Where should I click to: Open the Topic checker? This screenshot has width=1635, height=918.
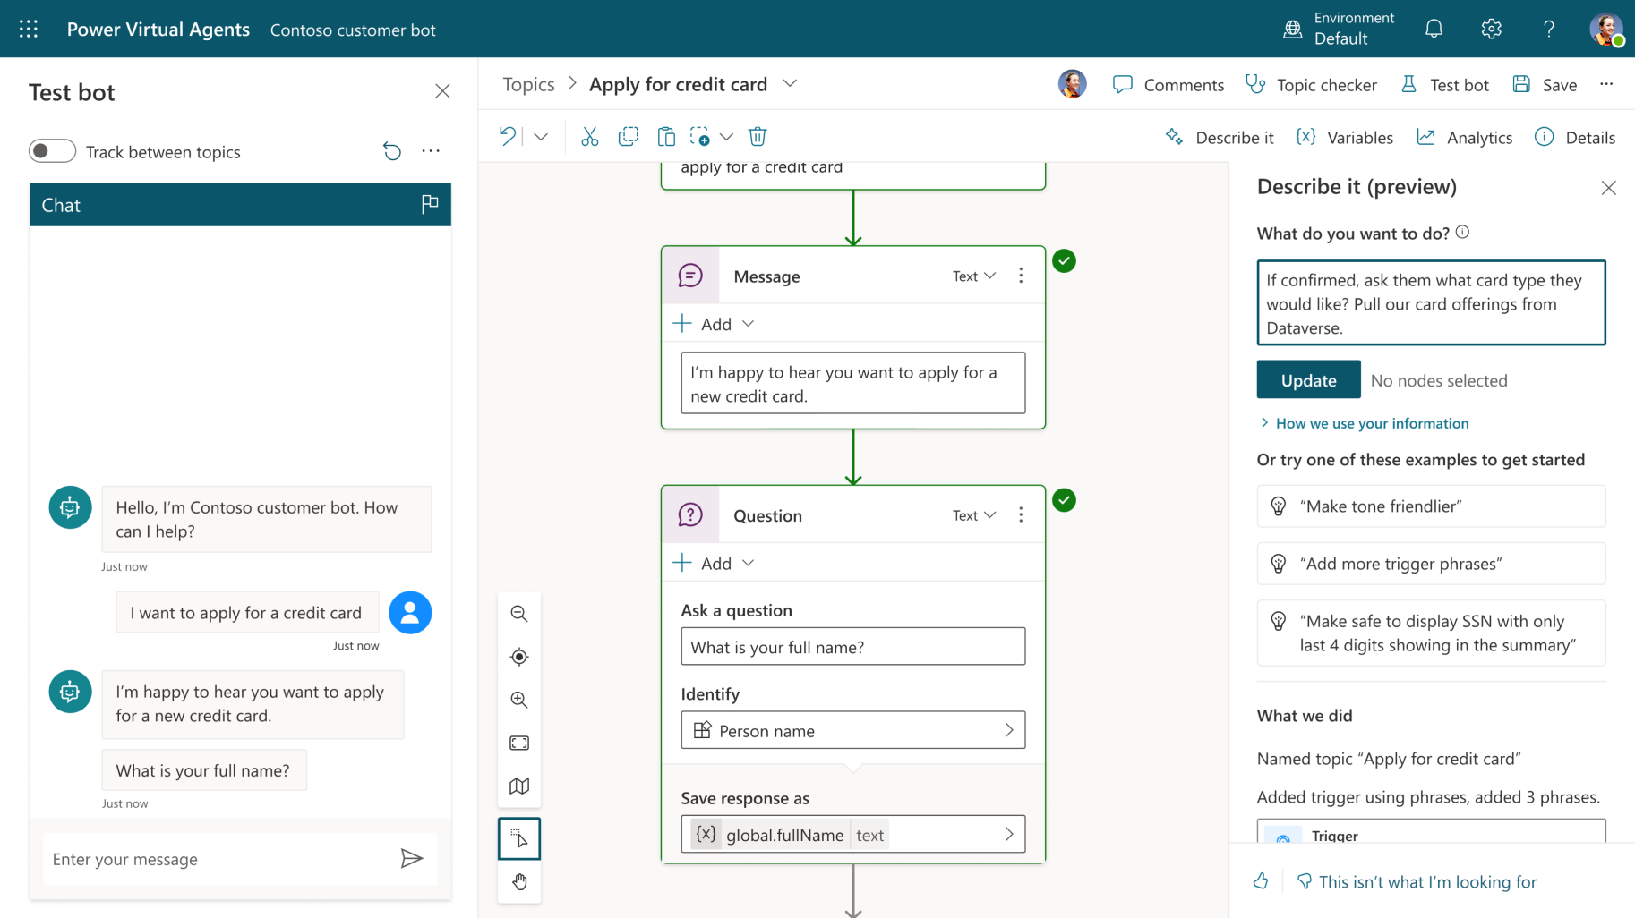click(1313, 84)
